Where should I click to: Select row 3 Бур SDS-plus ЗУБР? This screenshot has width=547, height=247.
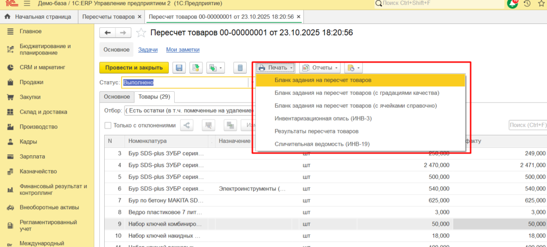(166, 153)
